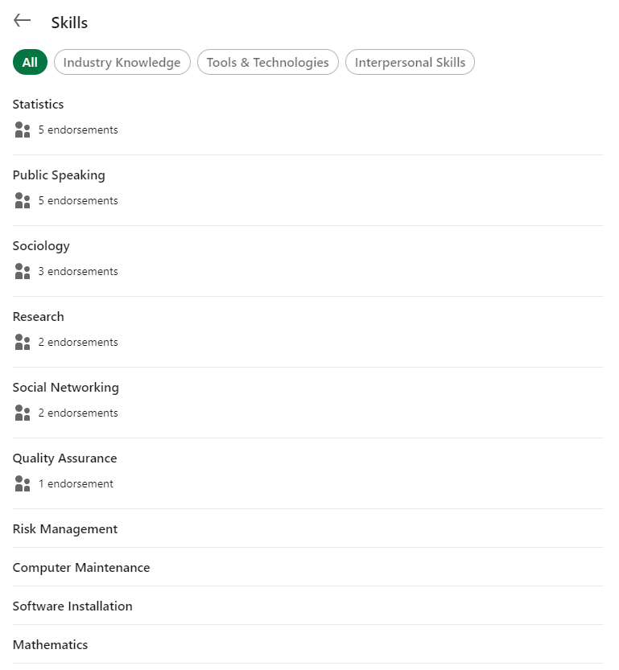Click the endorsers icon under Public Speaking
The image size is (619, 670).
tap(23, 201)
